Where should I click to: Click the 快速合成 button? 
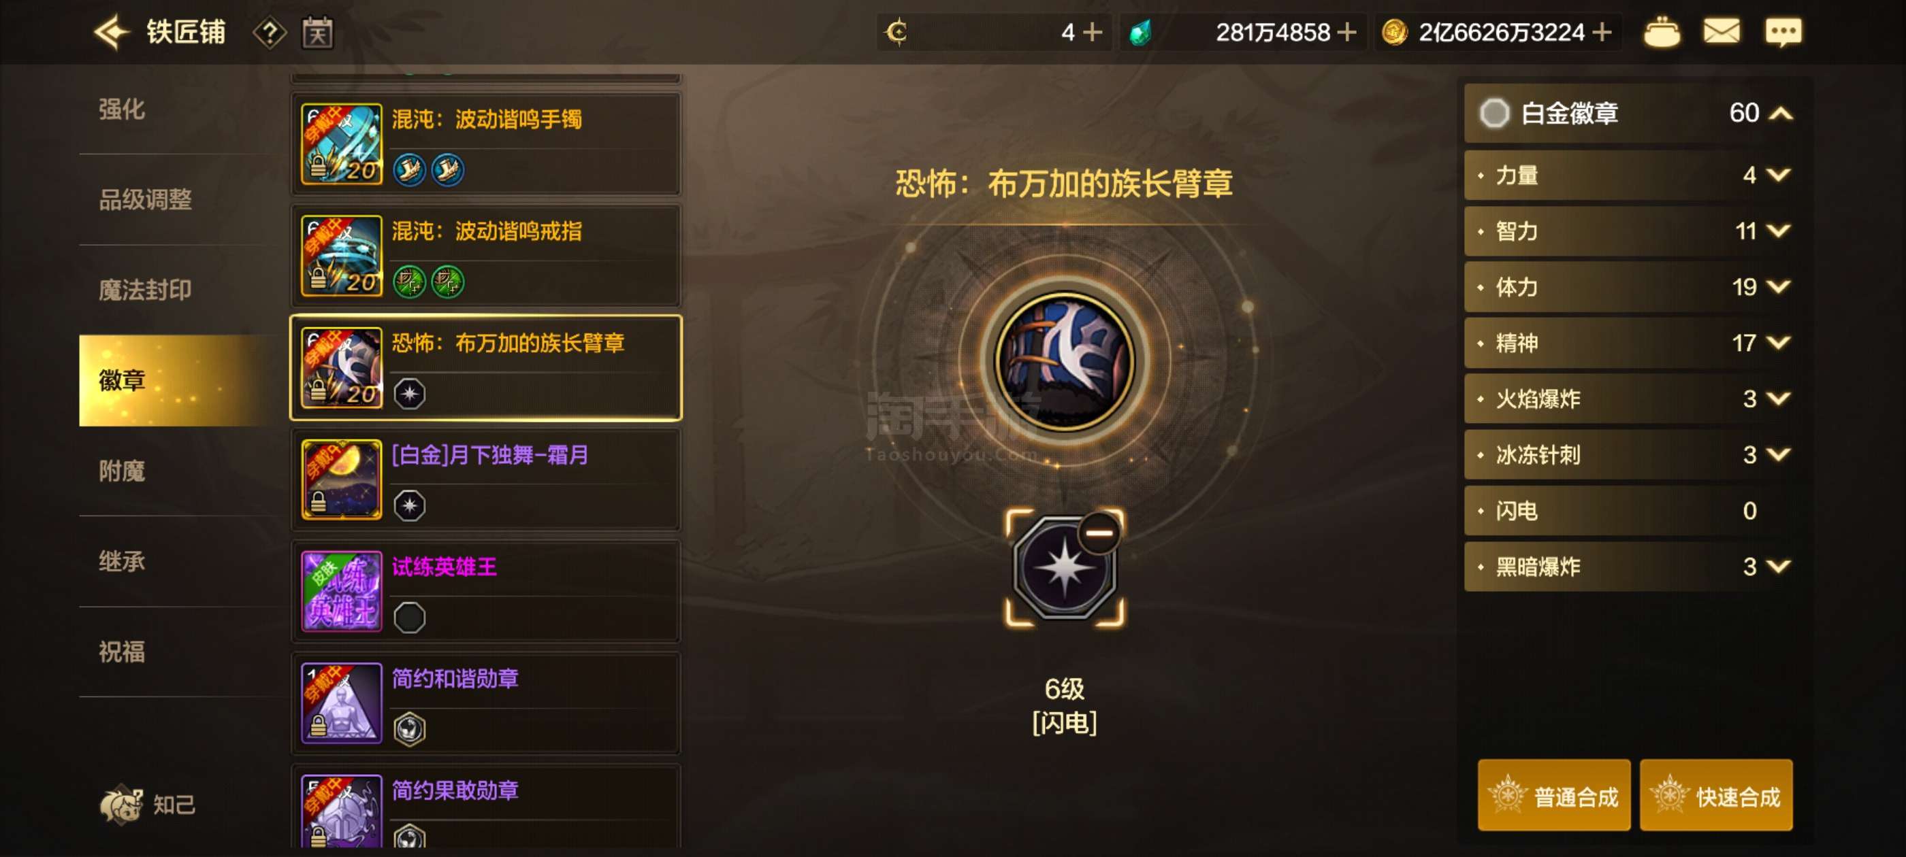1716,796
